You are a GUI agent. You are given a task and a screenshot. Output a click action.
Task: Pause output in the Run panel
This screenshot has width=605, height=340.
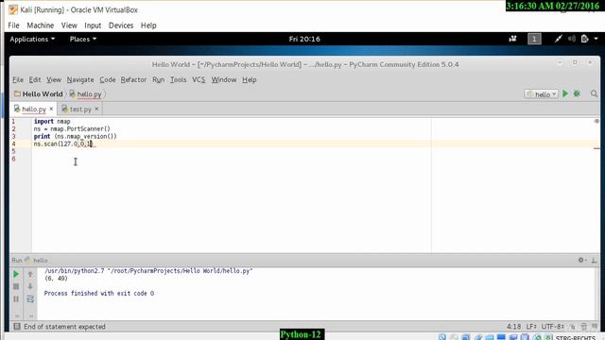(x=16, y=298)
